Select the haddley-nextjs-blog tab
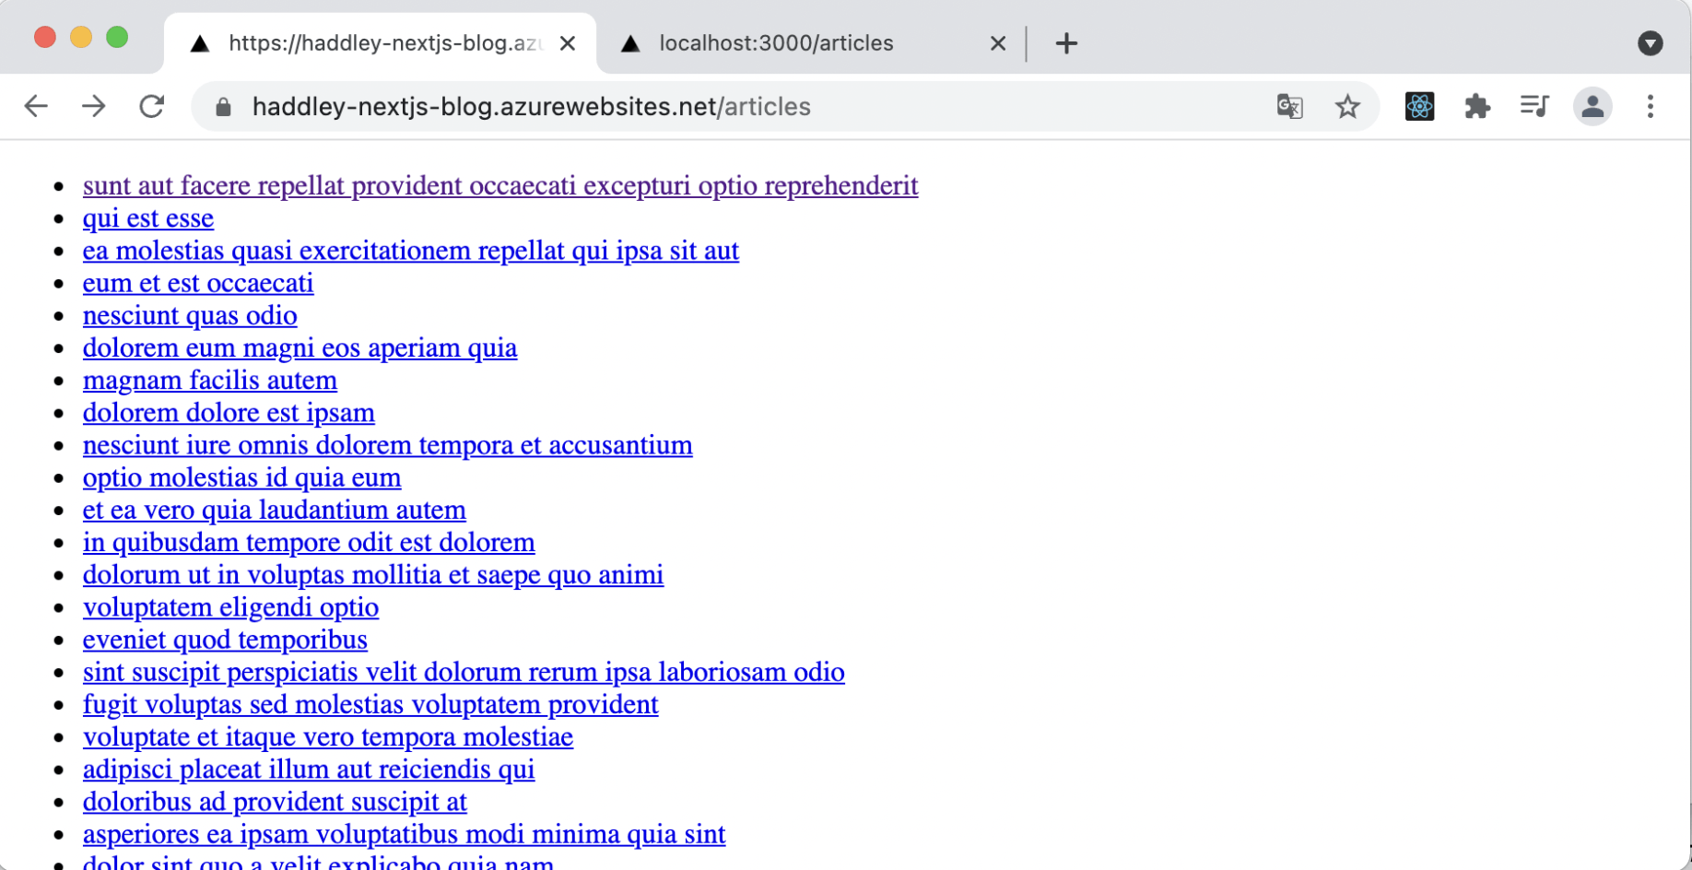This screenshot has width=1692, height=870. (x=378, y=43)
